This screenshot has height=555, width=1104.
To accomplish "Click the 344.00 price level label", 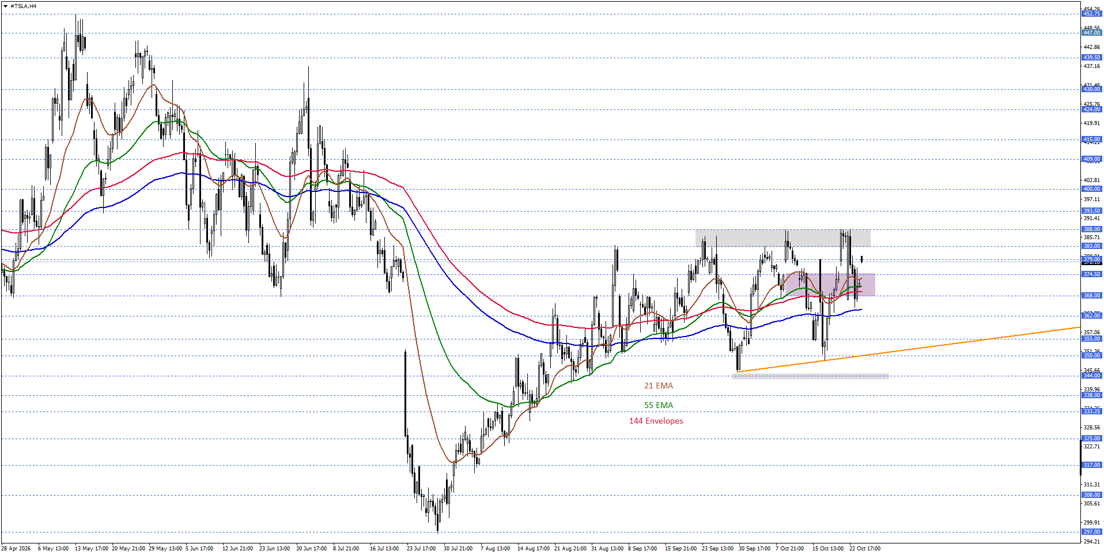I will point(1092,376).
